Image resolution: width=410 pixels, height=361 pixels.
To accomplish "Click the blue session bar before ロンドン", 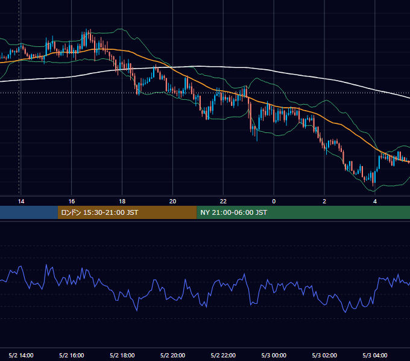I will (29, 212).
